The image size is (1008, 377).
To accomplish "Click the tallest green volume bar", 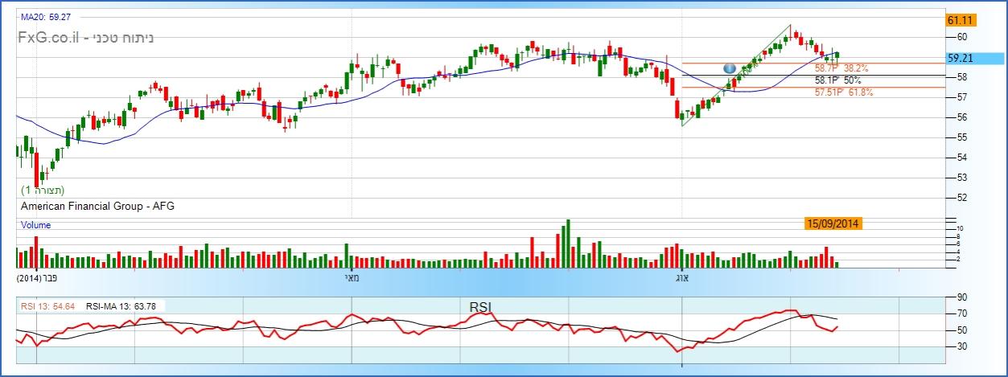I will [568, 243].
